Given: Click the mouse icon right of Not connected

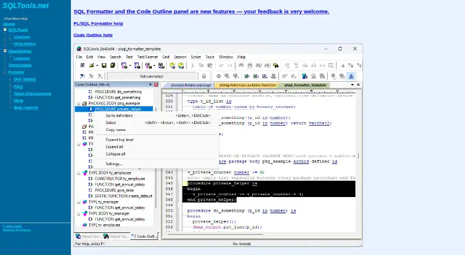Looking at the screenshot, I should pos(204,76).
